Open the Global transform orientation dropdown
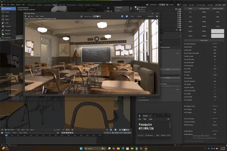This screenshot has width=227, height=151. coord(58,130)
